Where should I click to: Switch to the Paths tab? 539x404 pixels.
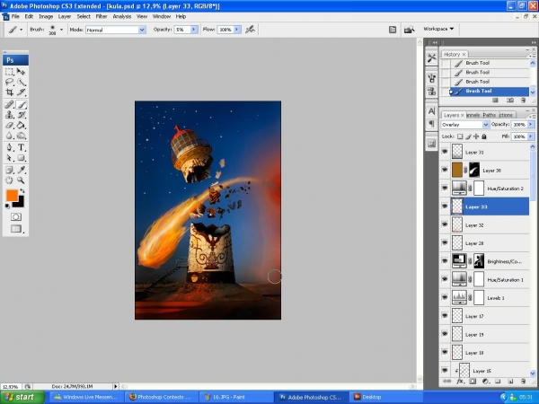tap(490, 115)
